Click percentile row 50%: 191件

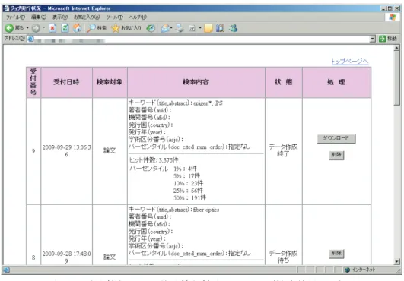(x=190, y=198)
